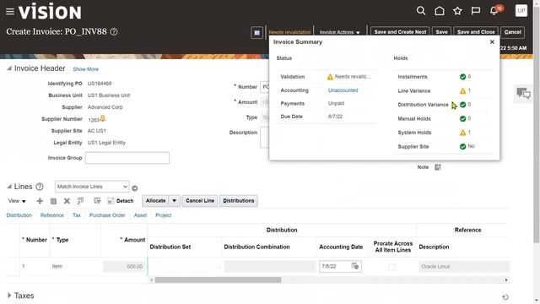Click Save and Create Next button
This screenshot has width=540, height=304.
(400, 32)
